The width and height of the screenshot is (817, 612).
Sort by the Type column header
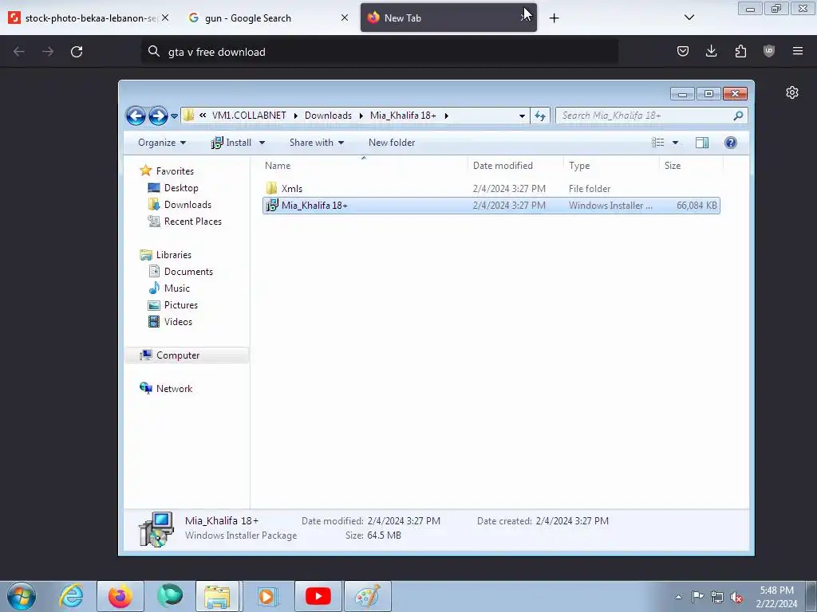coord(610,166)
